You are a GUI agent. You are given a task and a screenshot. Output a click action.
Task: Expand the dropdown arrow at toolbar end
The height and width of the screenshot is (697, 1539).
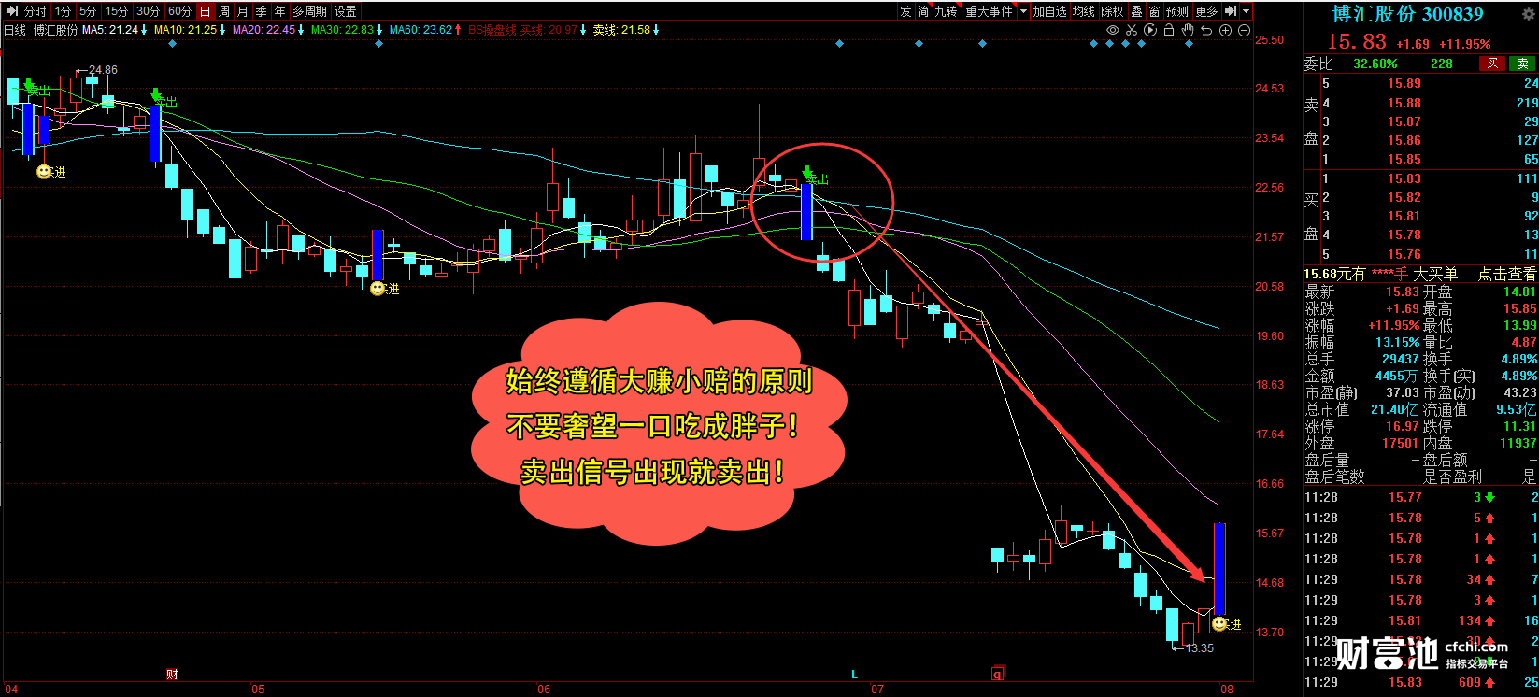(1246, 11)
